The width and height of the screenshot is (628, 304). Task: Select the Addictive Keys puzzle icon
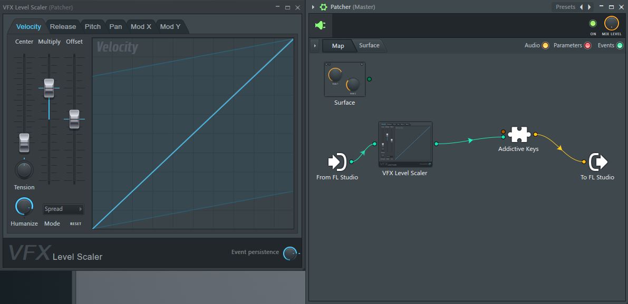tap(519, 135)
